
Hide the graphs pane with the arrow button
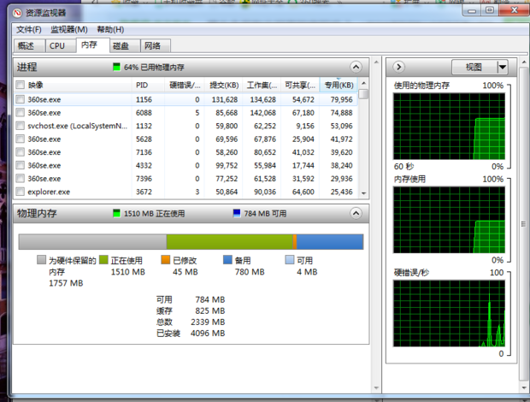(x=399, y=67)
